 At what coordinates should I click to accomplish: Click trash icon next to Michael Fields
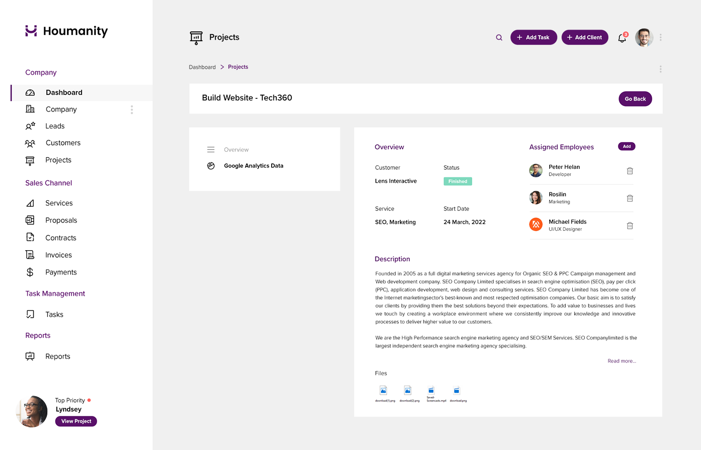tap(630, 226)
